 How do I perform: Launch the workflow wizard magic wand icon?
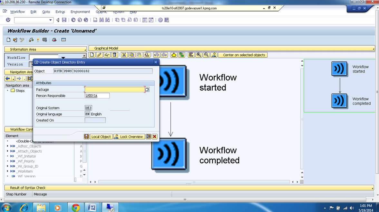click(173, 55)
